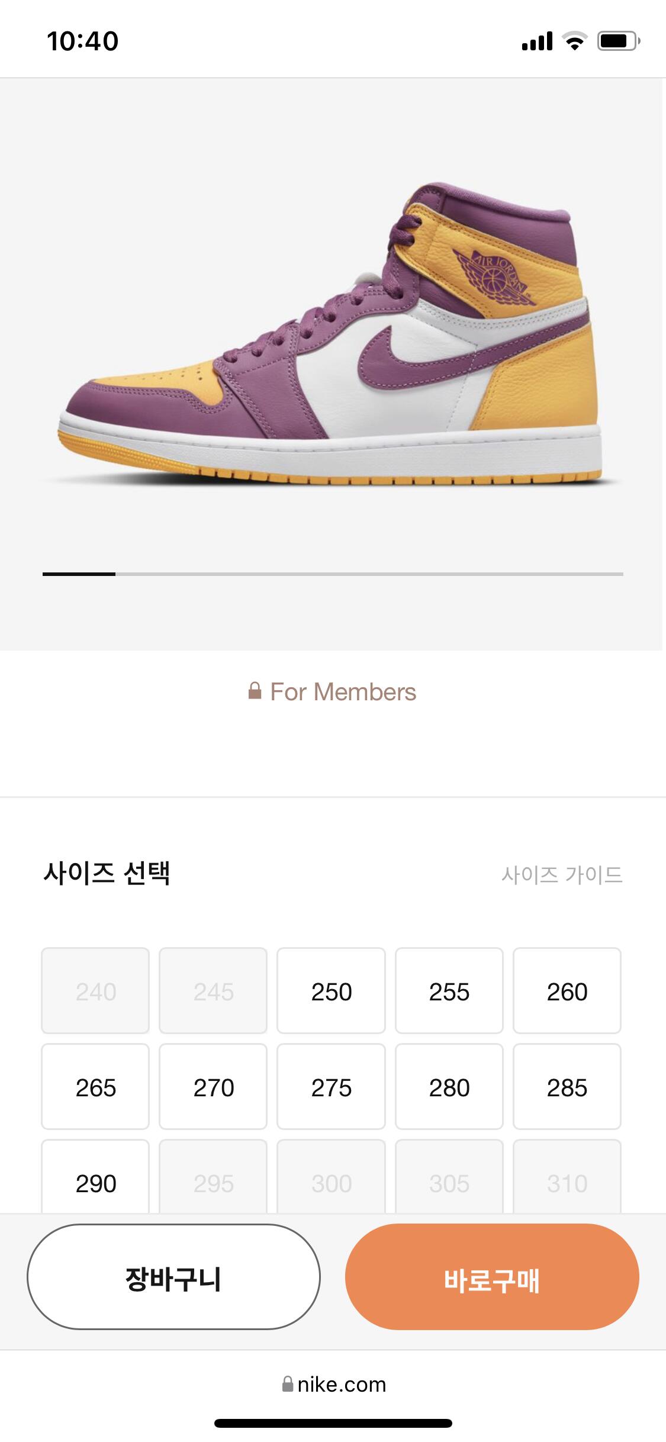Pick size 285 option
The width and height of the screenshot is (666, 1442).
(x=567, y=1087)
